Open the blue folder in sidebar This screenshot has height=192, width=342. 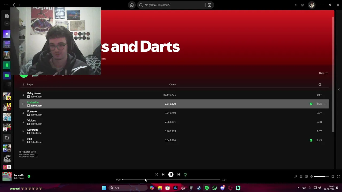click(x=7, y=76)
